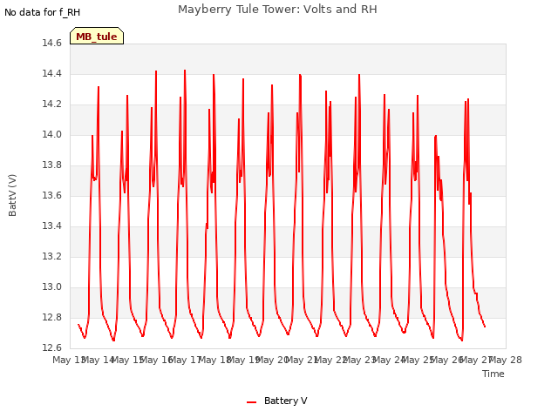Click the 13.4 y-axis tick label
This screenshot has height=418, width=558.
(x=52, y=226)
